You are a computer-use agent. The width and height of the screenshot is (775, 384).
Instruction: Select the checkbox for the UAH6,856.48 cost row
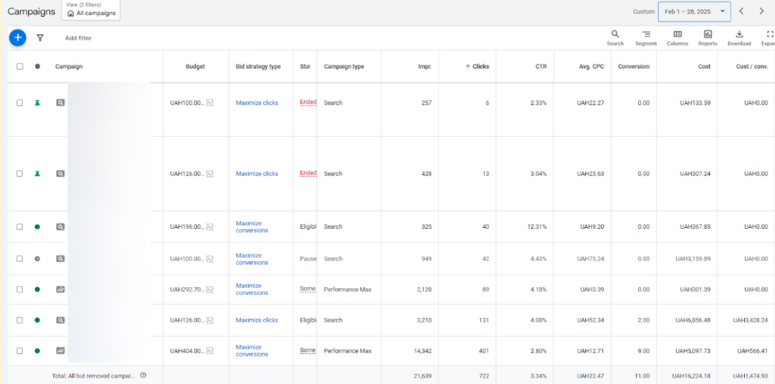(x=20, y=320)
